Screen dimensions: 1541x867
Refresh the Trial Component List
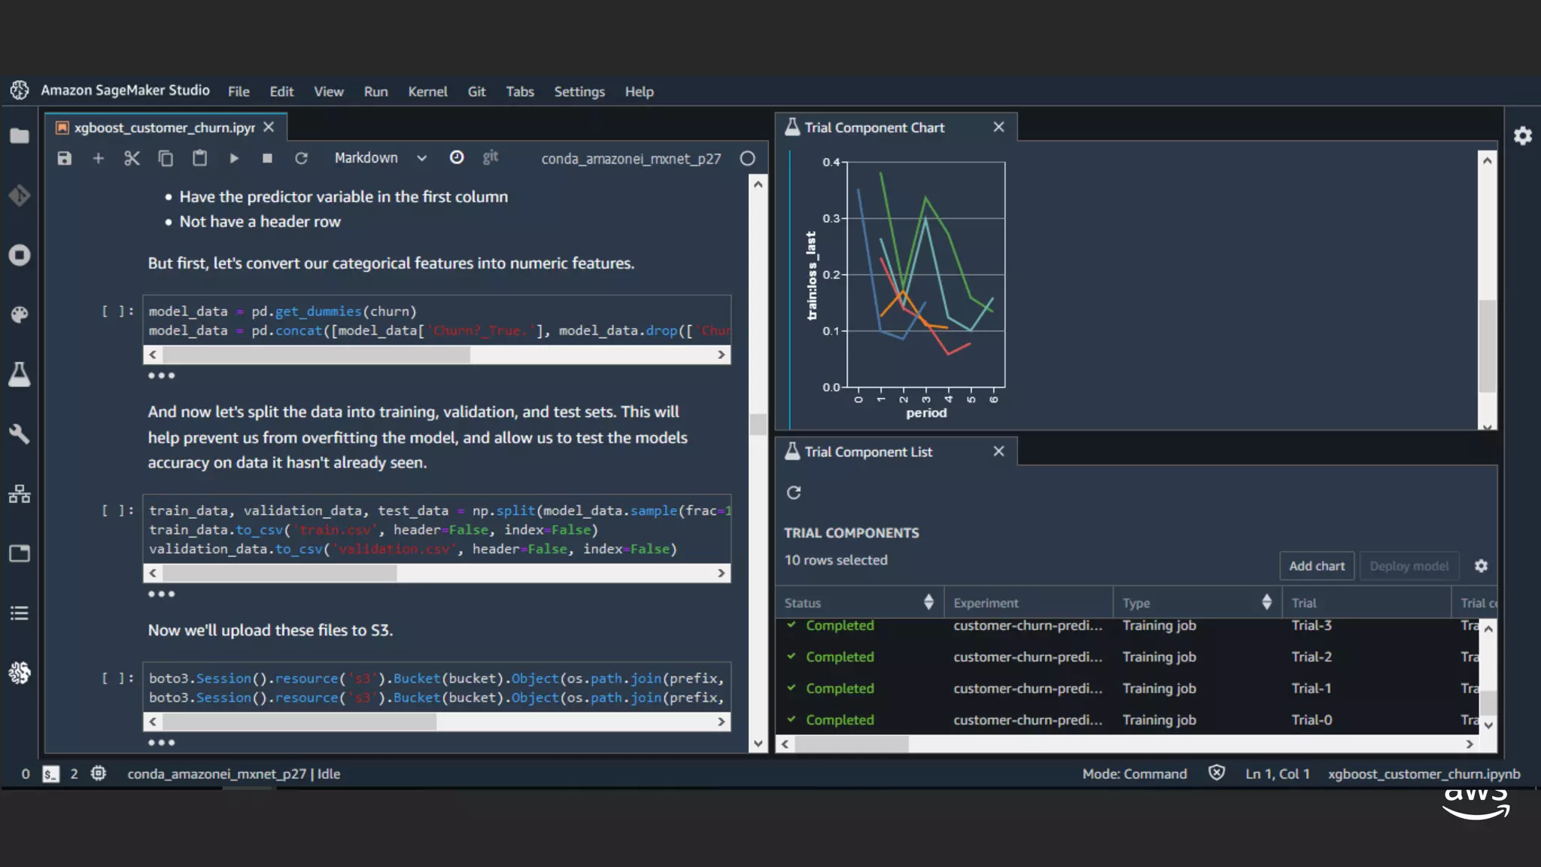pyautogui.click(x=794, y=492)
